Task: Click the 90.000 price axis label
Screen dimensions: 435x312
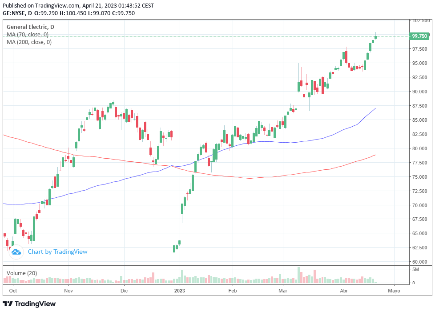Action: pos(419,92)
